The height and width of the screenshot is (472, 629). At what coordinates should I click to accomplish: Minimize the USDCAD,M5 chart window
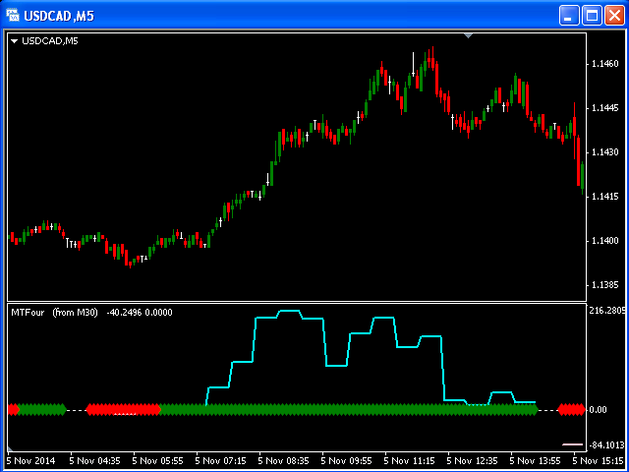pos(570,15)
